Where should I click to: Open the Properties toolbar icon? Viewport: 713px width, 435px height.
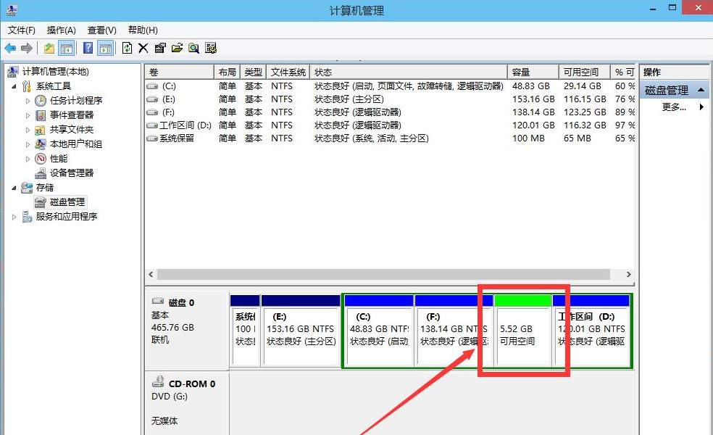coord(161,48)
